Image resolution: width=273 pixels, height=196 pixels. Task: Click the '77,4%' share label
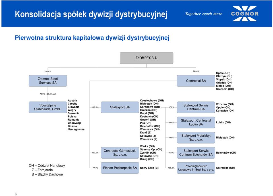pos(95,168)
